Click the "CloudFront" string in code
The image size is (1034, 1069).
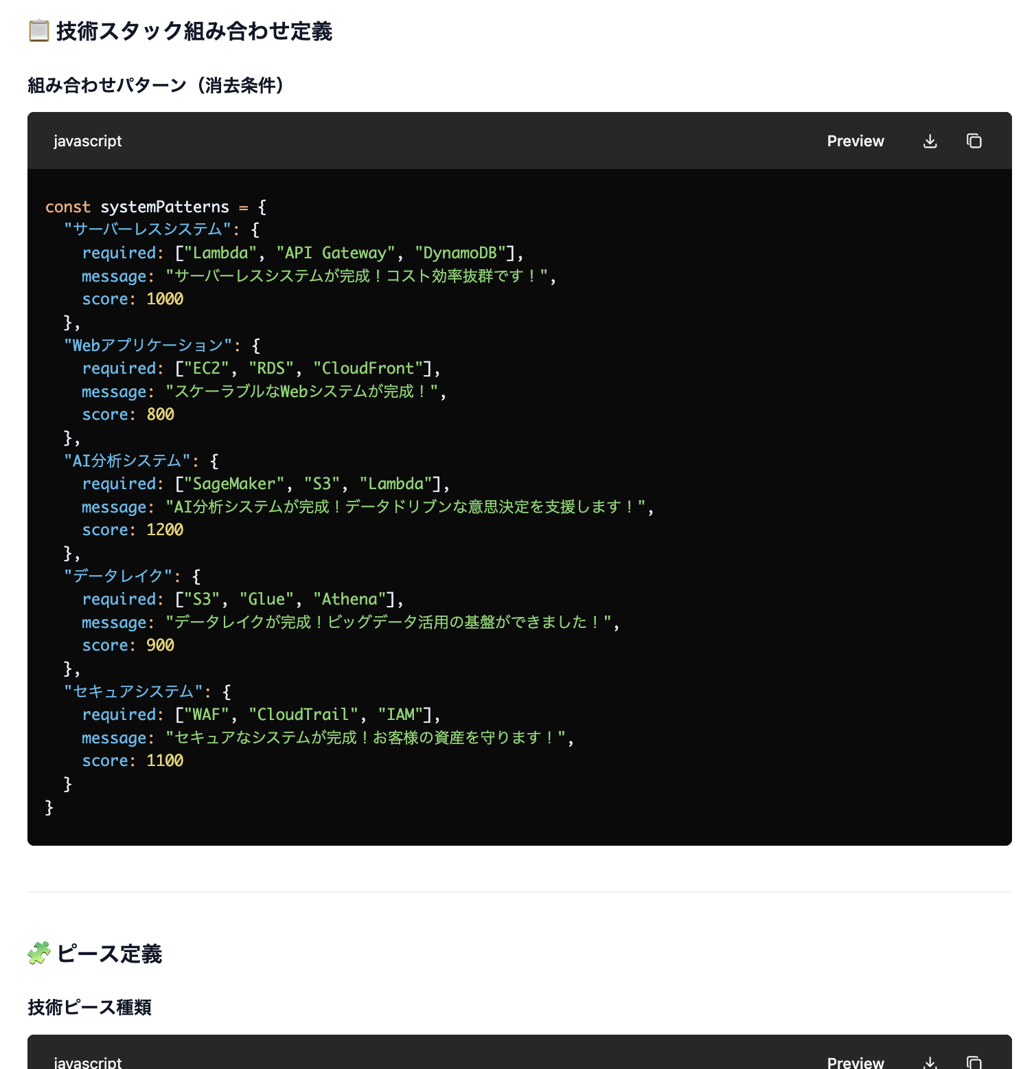pos(368,368)
